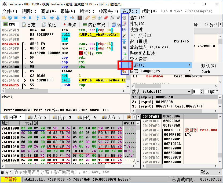Viewport: 223px width, 183px height.
Task: Click the 十六进制 hex column header
Action: tap(71, 123)
